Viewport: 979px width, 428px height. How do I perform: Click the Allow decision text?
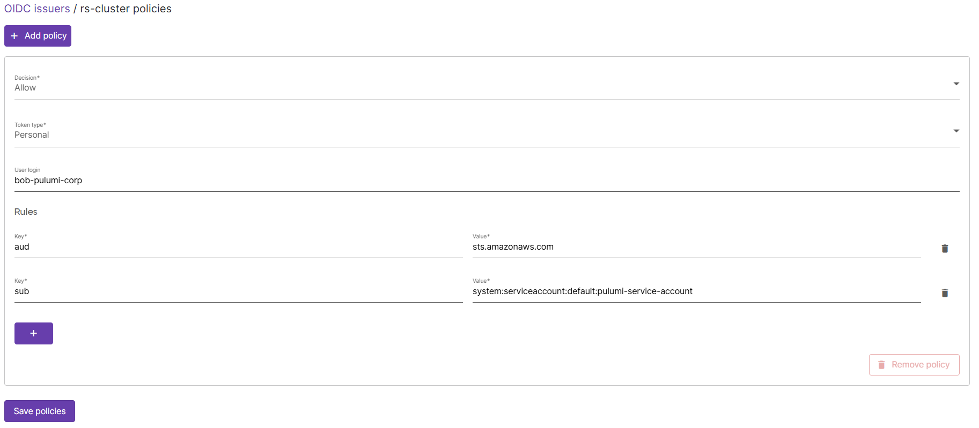pos(25,87)
